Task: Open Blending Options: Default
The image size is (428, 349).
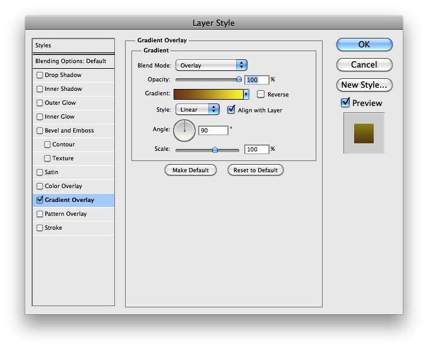Action: pos(73,61)
